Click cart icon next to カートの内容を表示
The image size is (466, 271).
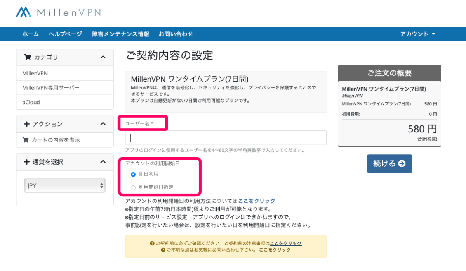click(26, 140)
